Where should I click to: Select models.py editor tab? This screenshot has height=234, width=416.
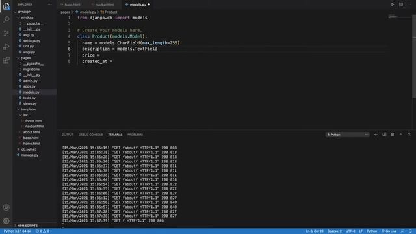point(138,5)
